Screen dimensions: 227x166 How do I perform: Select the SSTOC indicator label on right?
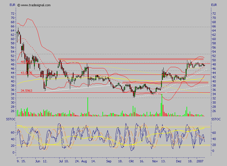coord(216,120)
